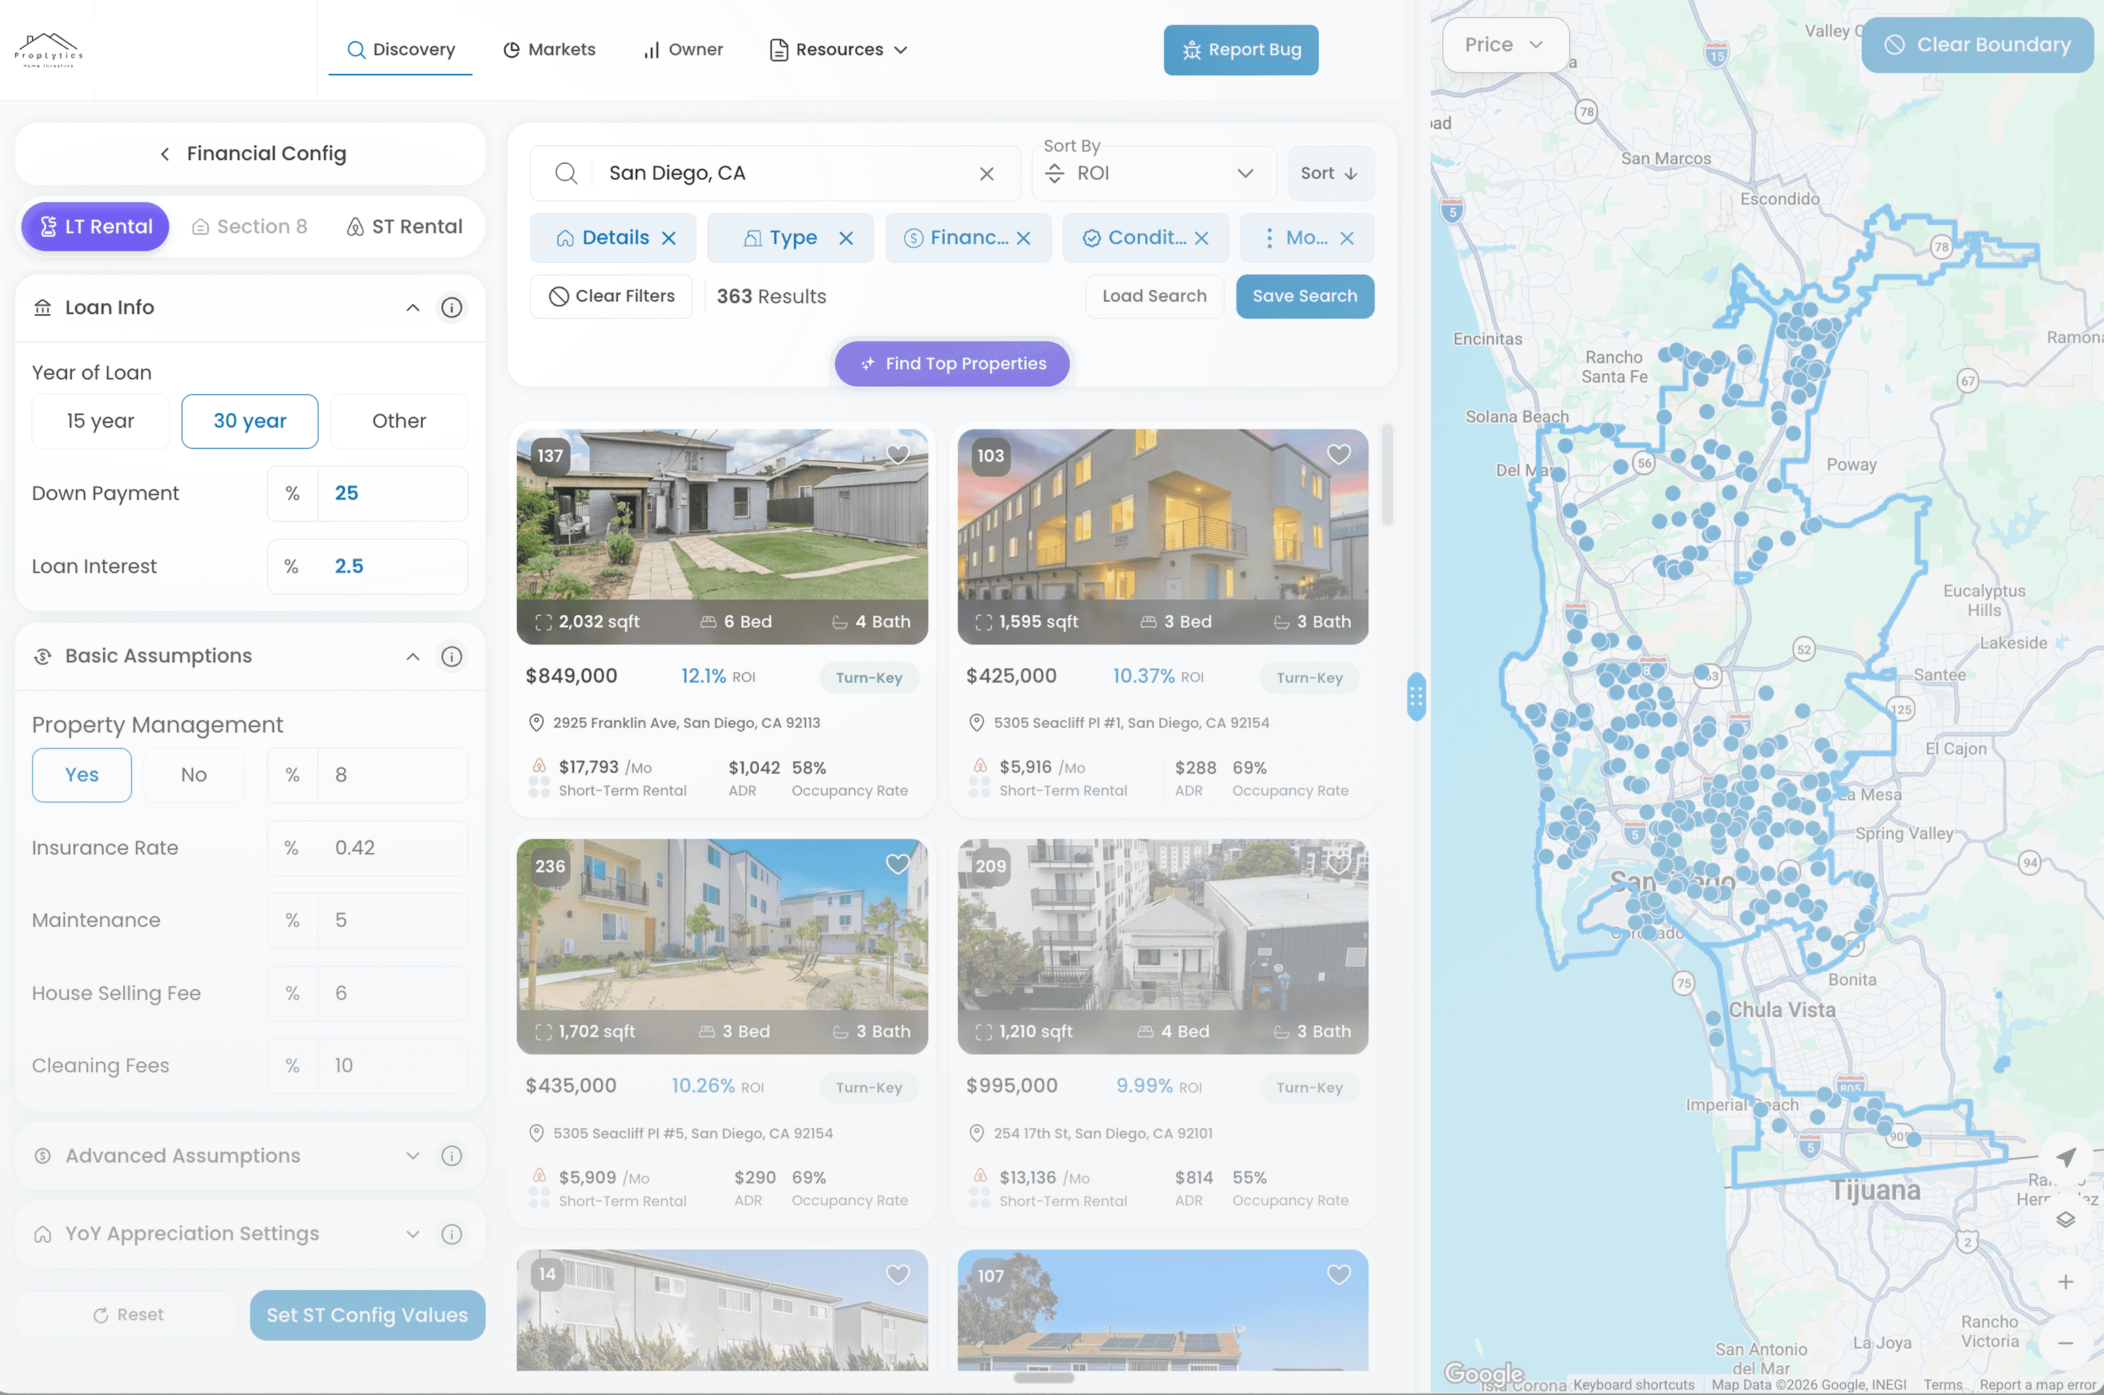Clear the San Diego search text
This screenshot has height=1395, width=2104.
pyautogui.click(x=986, y=174)
